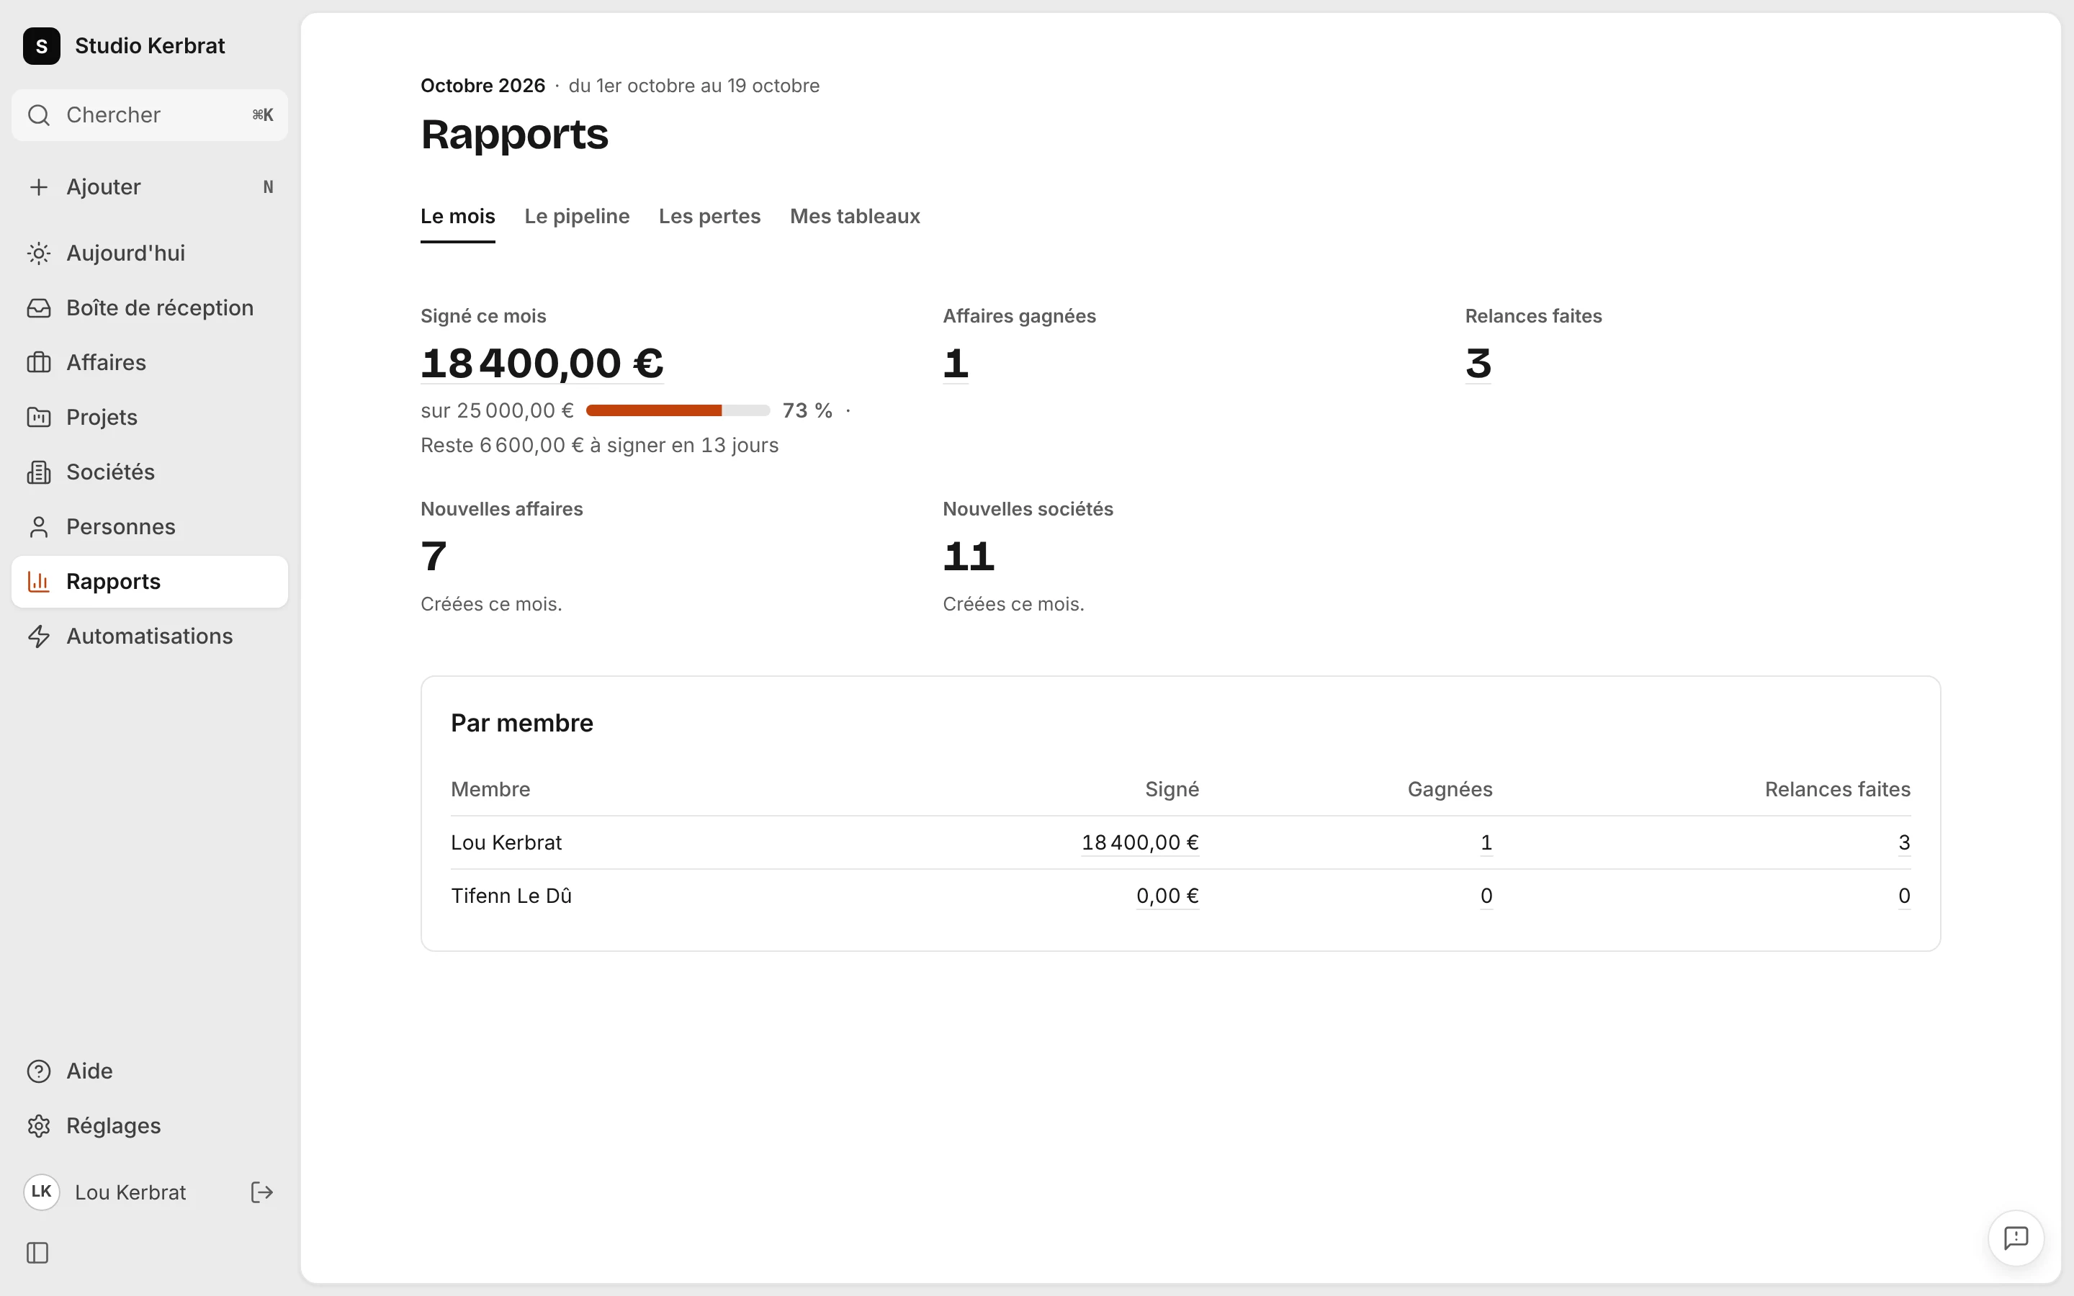This screenshot has width=2074, height=1296.
Task: Click Lou Kerbrat's signed amount in table
Action: pos(1140,842)
